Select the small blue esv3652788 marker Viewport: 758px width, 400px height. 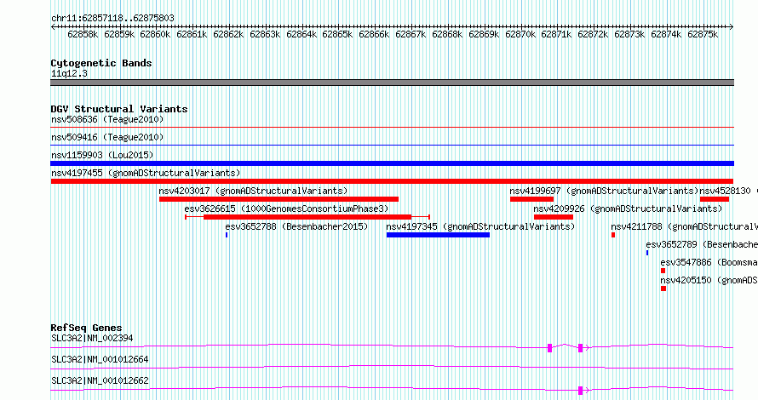coord(227,235)
